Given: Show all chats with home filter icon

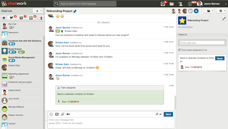Looking at the screenshot, I should tap(4, 18).
